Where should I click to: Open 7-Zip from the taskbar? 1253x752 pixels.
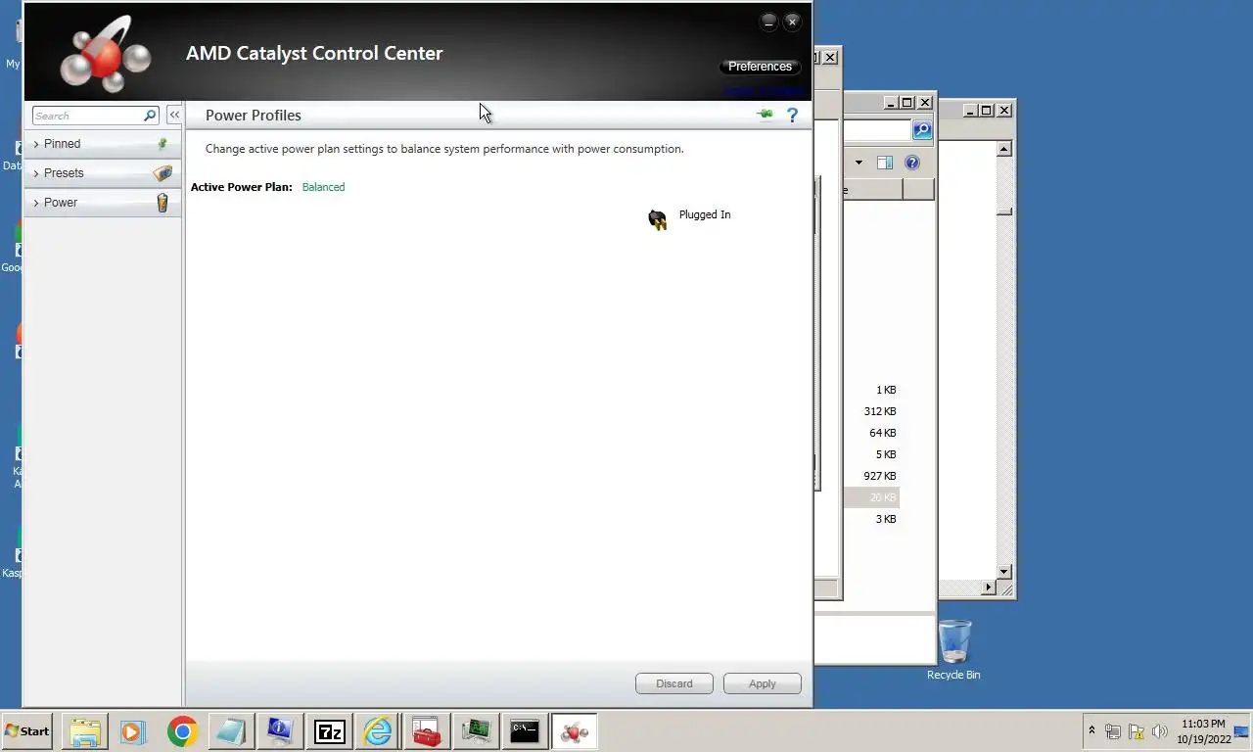click(330, 731)
